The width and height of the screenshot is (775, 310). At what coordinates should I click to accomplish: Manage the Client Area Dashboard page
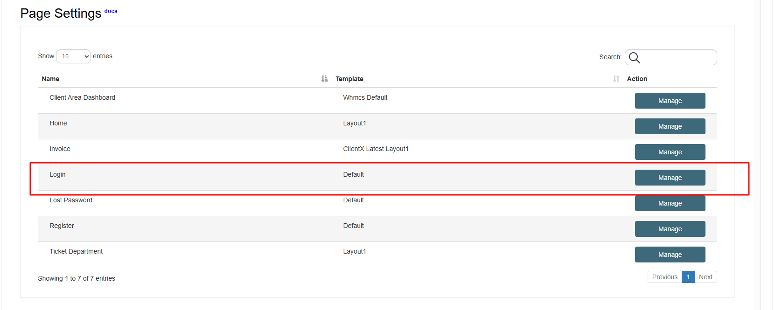pyautogui.click(x=670, y=101)
